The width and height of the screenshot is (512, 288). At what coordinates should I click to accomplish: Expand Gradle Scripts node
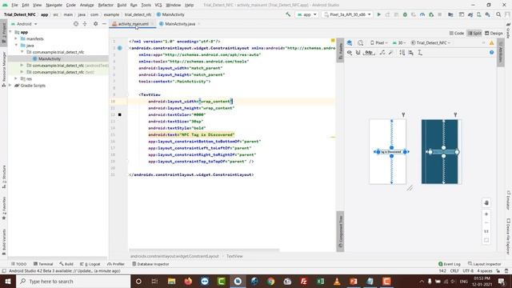click(x=10, y=86)
